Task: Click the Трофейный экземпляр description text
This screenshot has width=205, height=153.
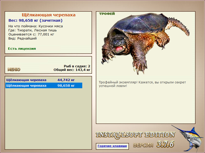Action: [x=142, y=84]
